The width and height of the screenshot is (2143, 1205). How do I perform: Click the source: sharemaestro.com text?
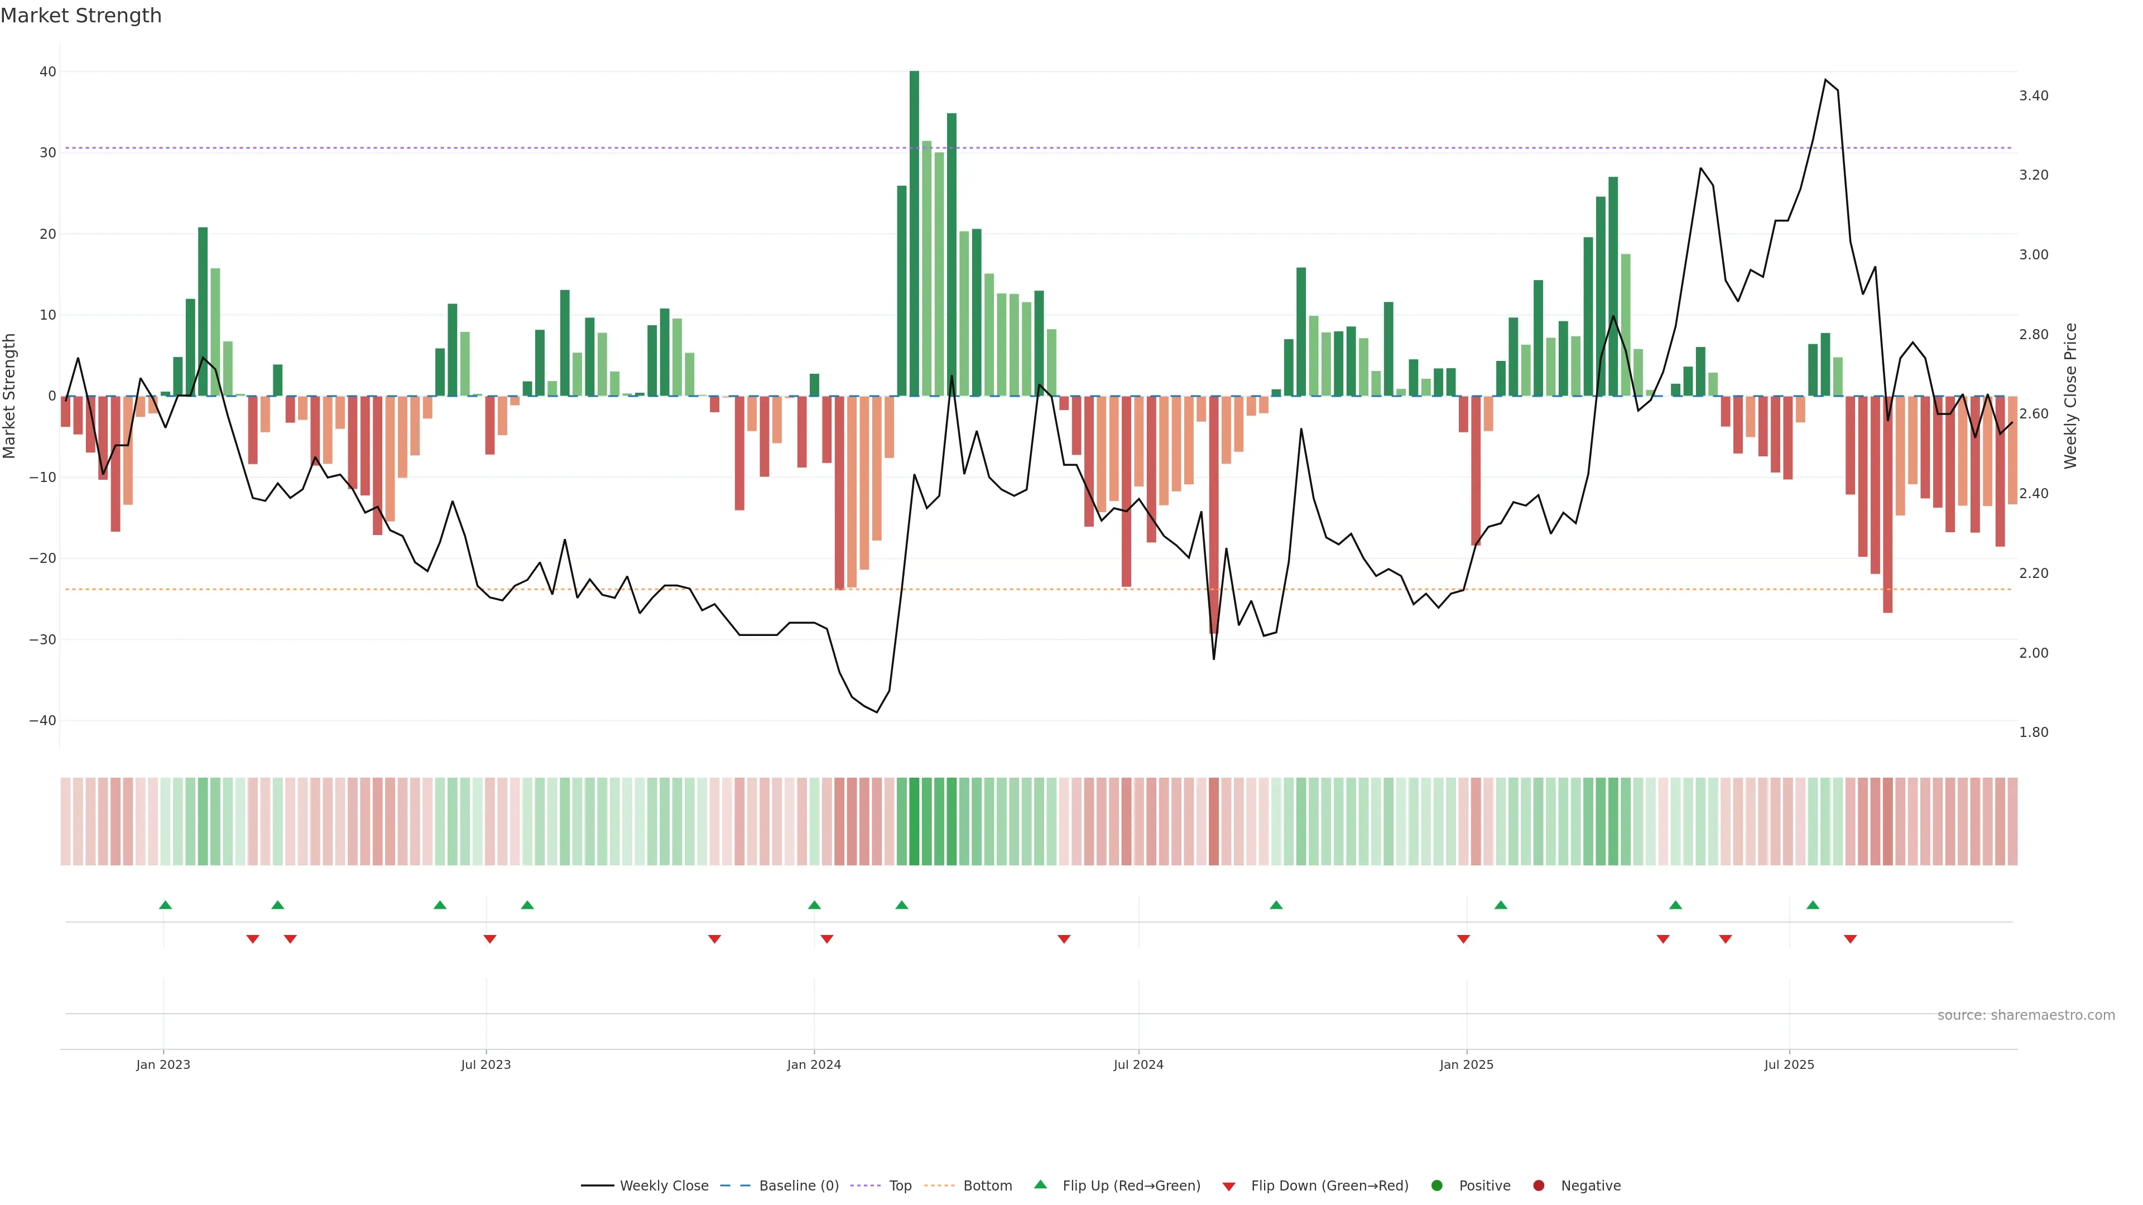2026,1015
